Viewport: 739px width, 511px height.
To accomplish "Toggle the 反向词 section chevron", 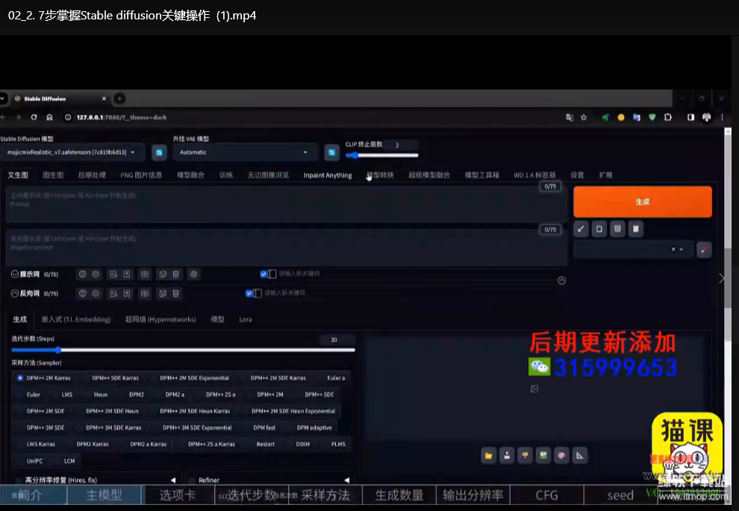I will (15, 293).
